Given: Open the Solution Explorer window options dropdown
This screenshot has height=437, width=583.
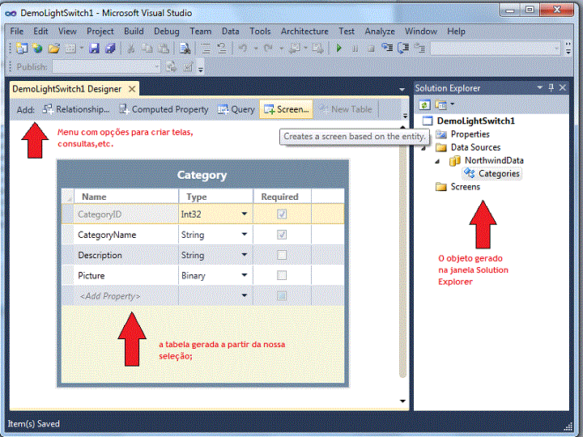Looking at the screenshot, I should [539, 87].
